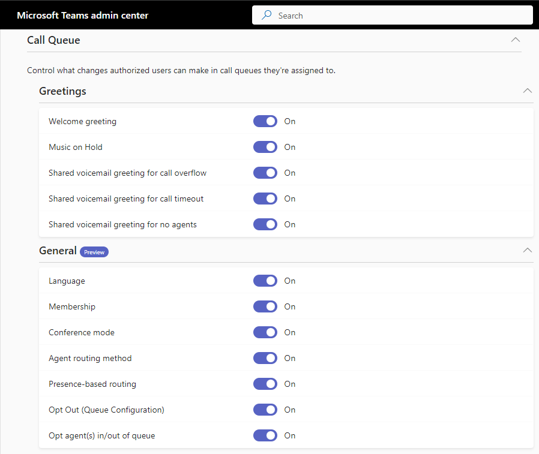
Task: Click in the Search input field
Action: [396, 16]
